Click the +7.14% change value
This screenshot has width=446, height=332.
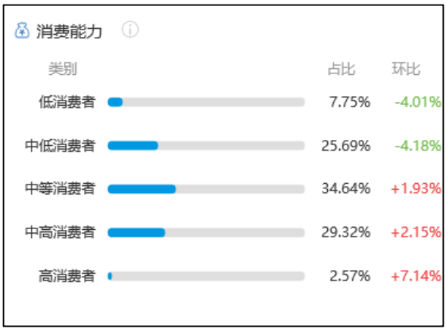click(x=416, y=276)
